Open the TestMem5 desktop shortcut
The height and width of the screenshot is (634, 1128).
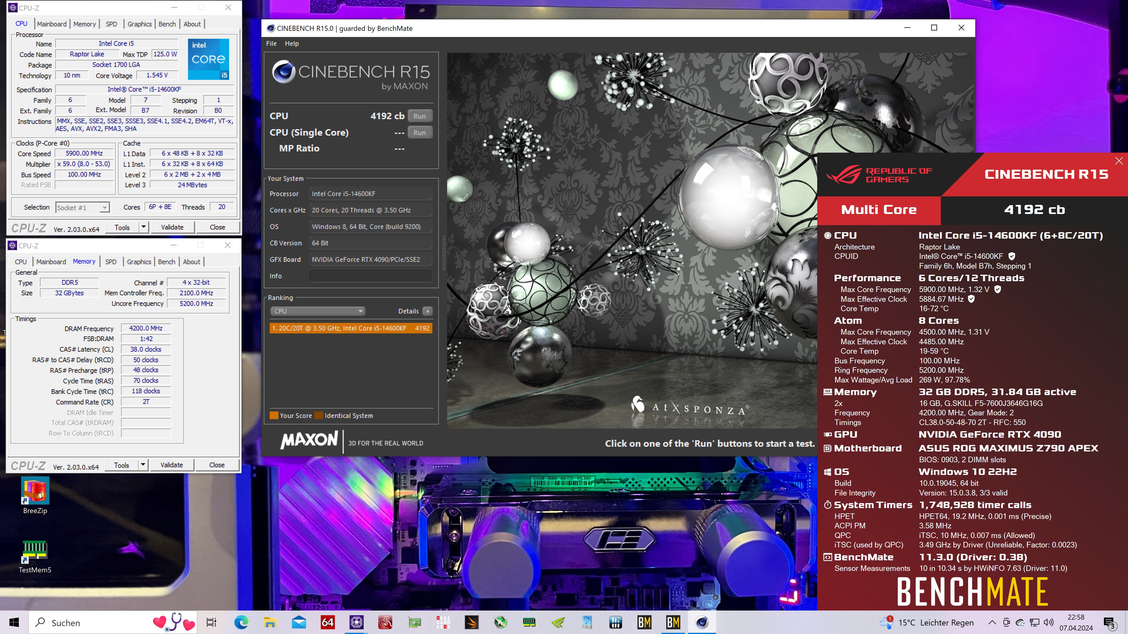coord(35,556)
